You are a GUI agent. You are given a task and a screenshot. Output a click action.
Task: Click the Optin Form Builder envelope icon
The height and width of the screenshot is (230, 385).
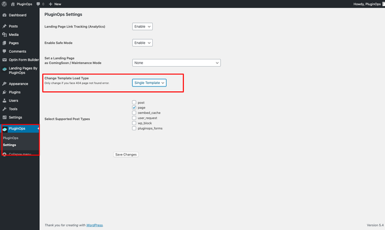[x=4, y=59]
